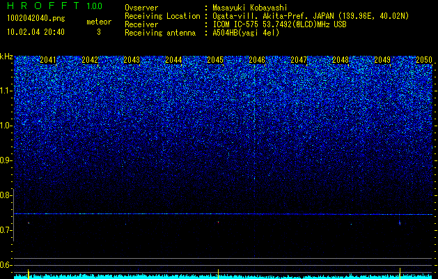The height and width of the screenshot is (279, 438).
Task: Click the cyan signal level graph at the bottom
Action: point(224,277)
